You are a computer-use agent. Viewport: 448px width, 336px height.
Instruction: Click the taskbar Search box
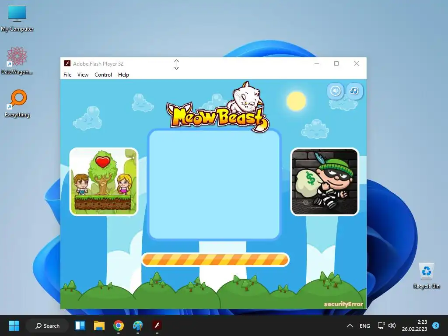coord(47,325)
